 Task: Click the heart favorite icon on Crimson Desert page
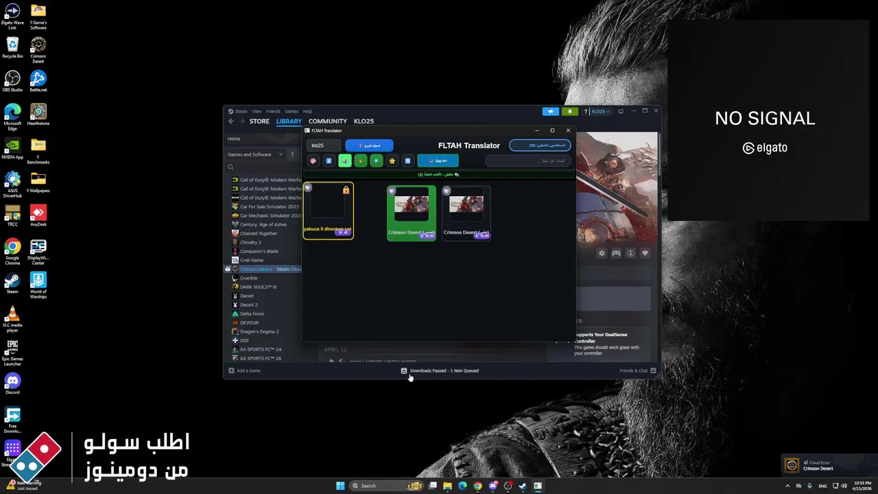[x=645, y=253]
